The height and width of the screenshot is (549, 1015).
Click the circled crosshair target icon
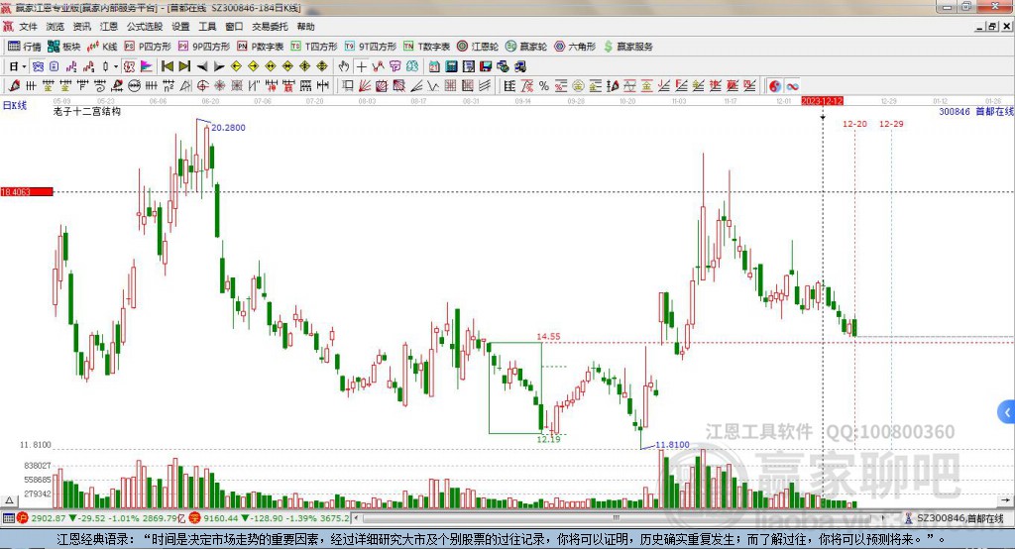(202, 86)
